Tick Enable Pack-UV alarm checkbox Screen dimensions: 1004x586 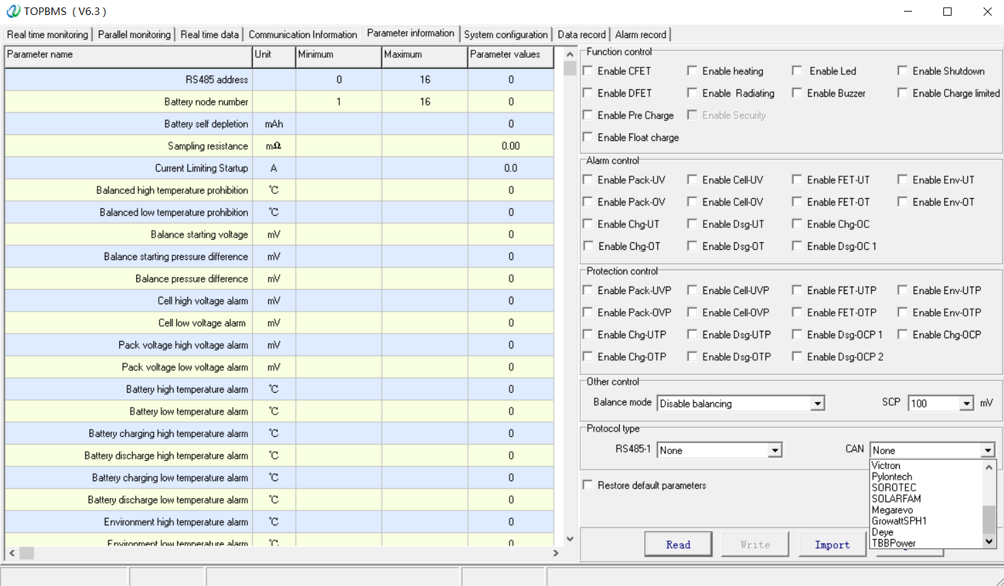point(588,180)
